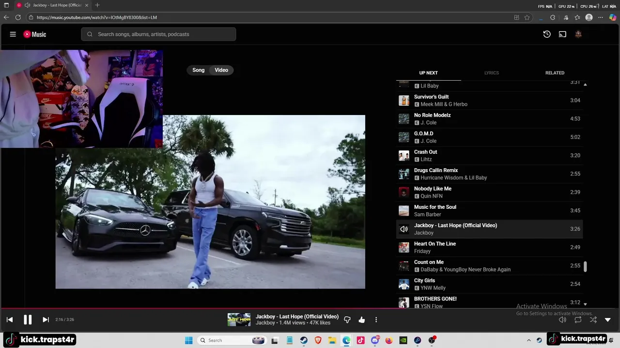620x348 pixels.
Task: Play Nobody Like Me by Quin NFN
Action: click(489, 192)
